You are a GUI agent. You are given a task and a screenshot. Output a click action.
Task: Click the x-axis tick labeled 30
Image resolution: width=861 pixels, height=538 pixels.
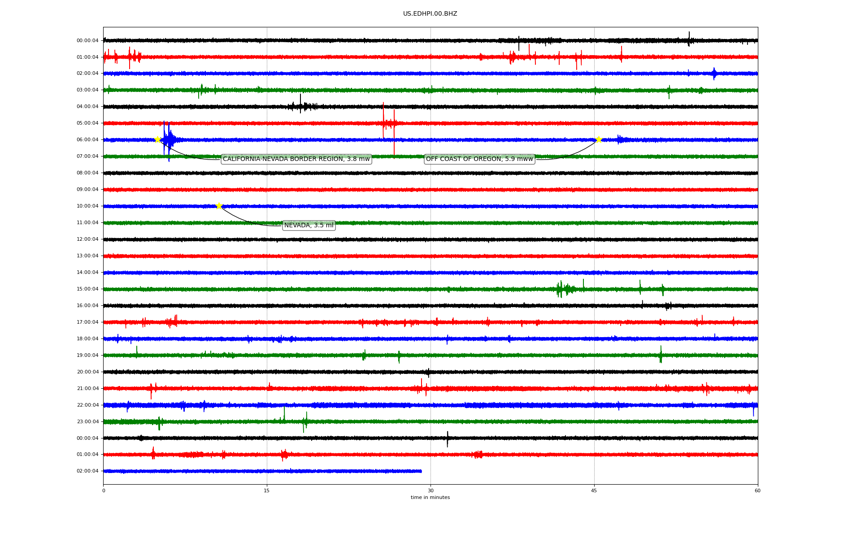(x=430, y=491)
